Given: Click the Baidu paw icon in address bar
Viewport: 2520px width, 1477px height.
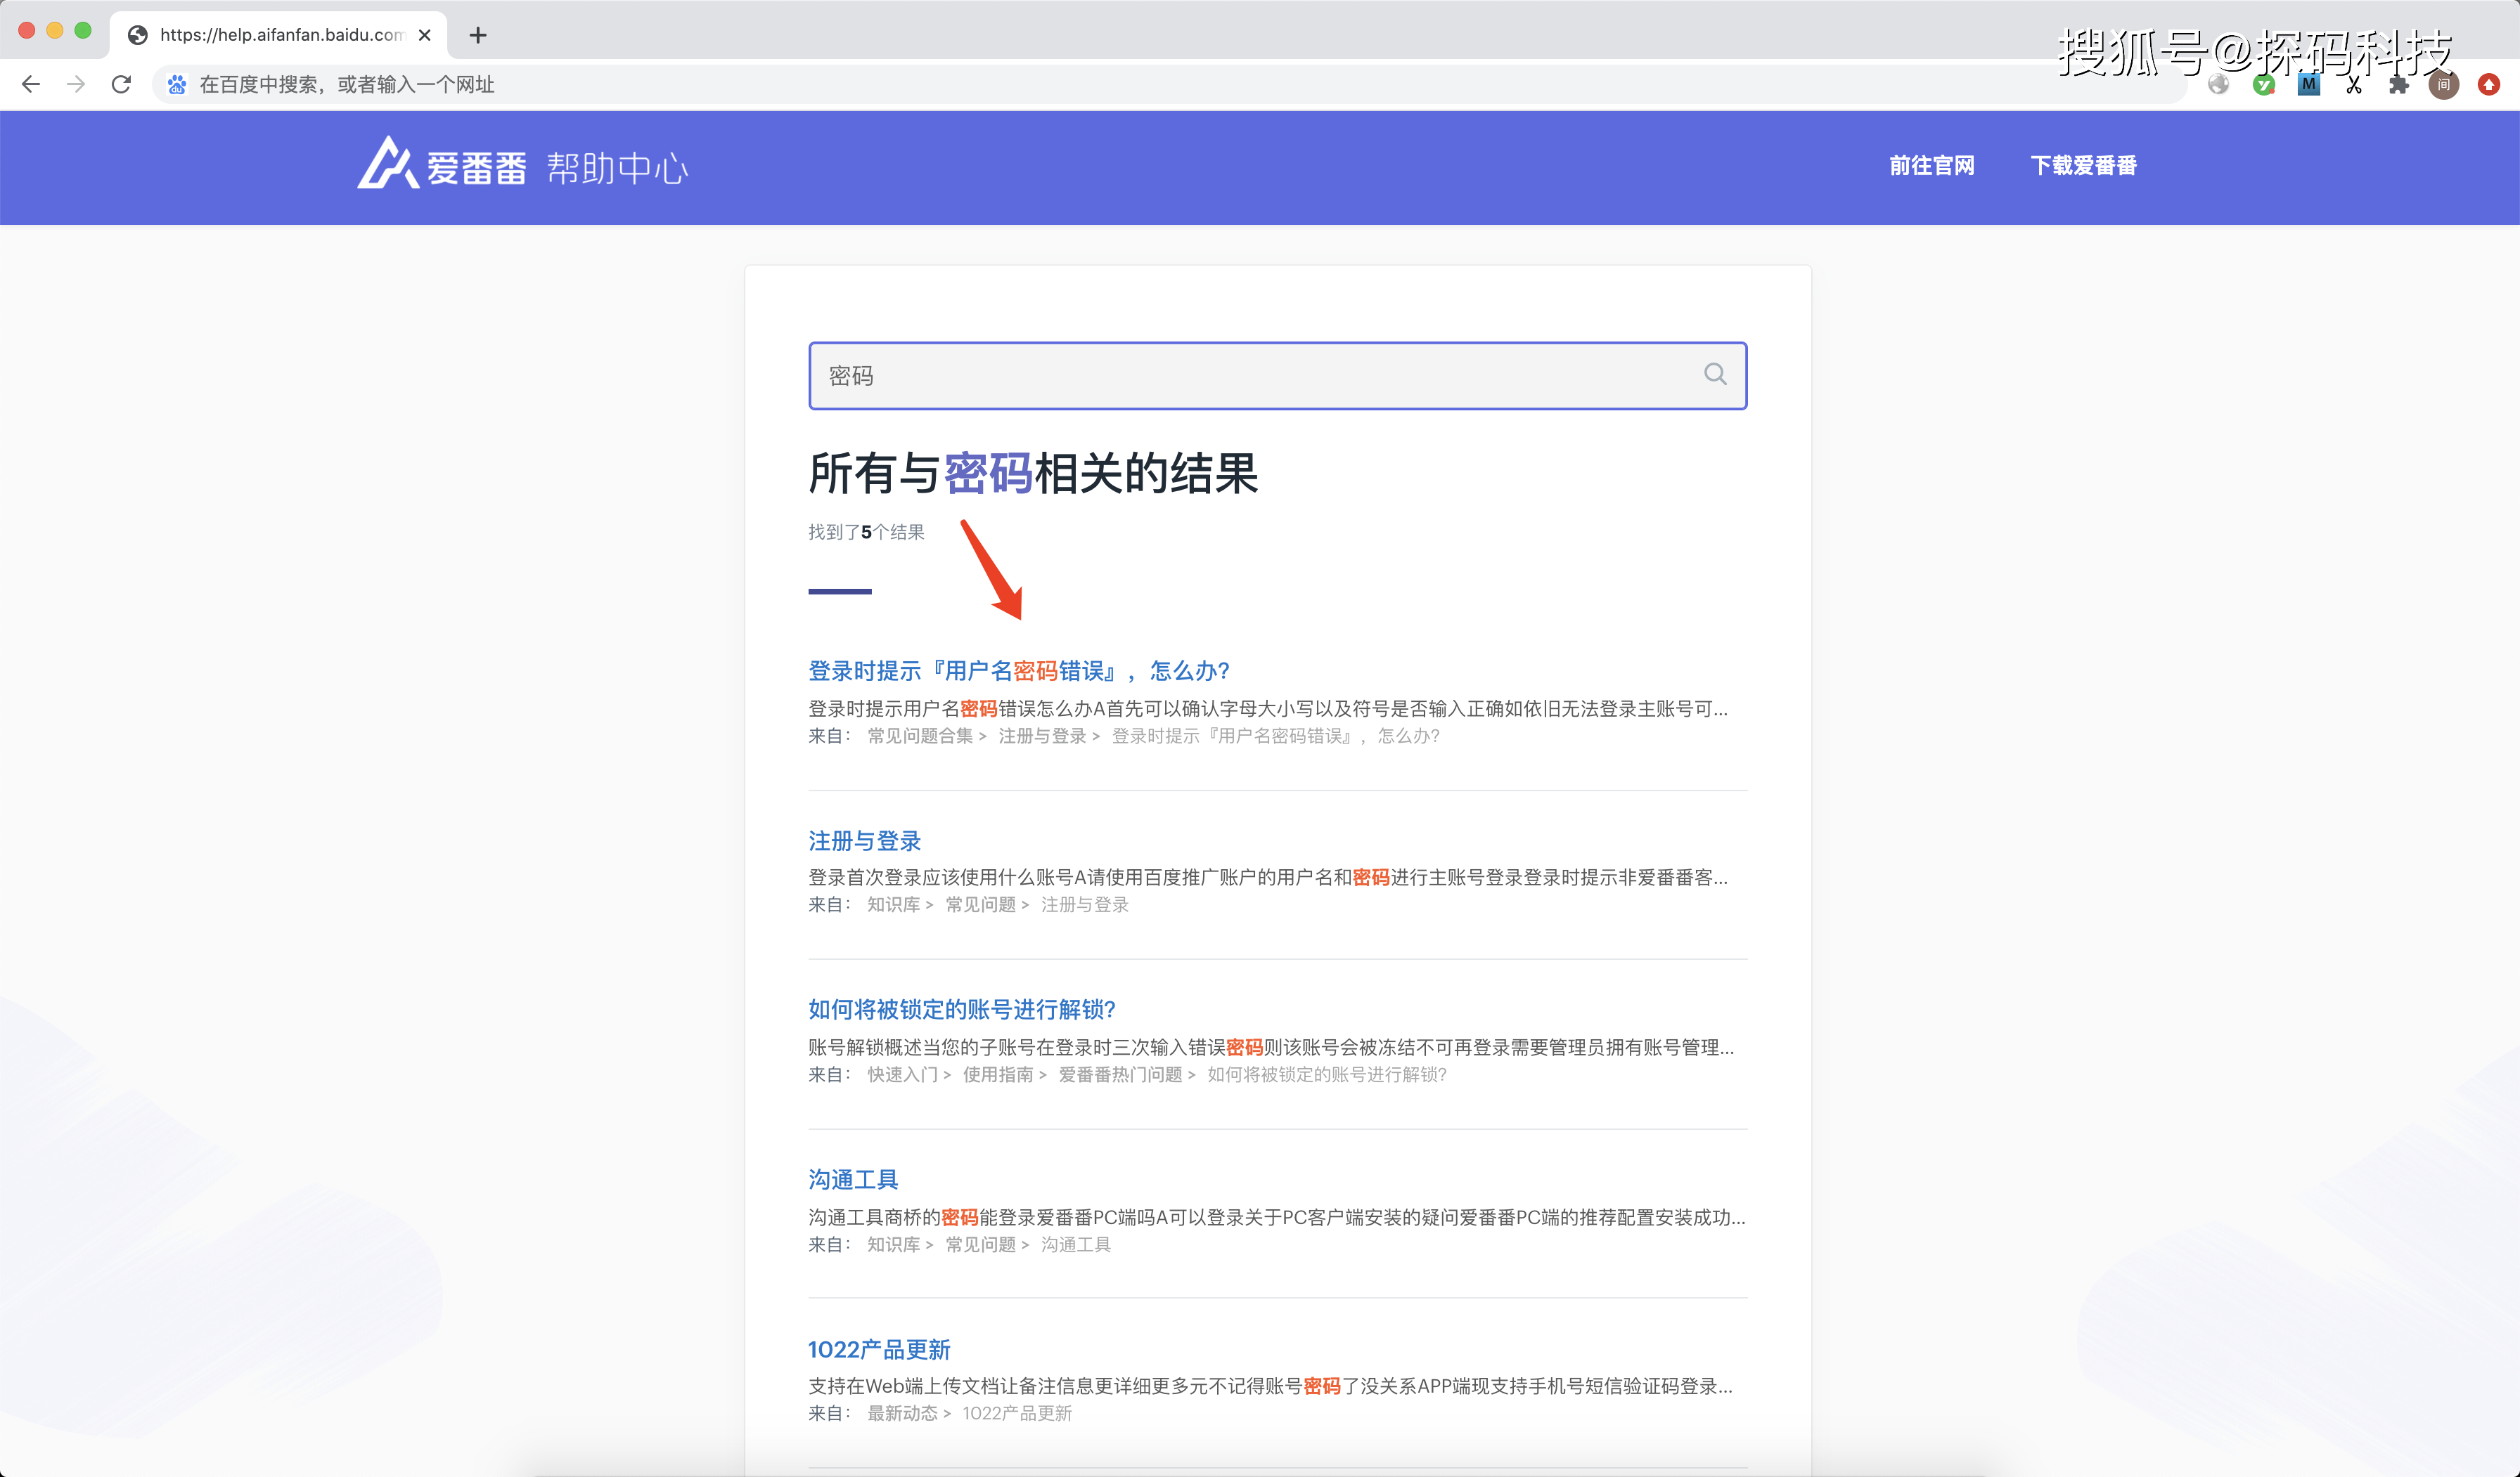Looking at the screenshot, I should point(177,85).
